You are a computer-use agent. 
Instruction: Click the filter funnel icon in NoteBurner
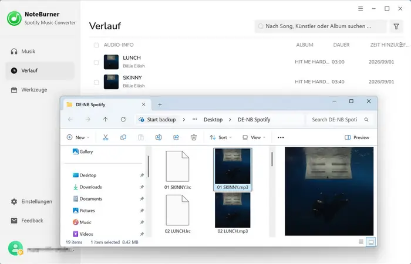coord(396,26)
